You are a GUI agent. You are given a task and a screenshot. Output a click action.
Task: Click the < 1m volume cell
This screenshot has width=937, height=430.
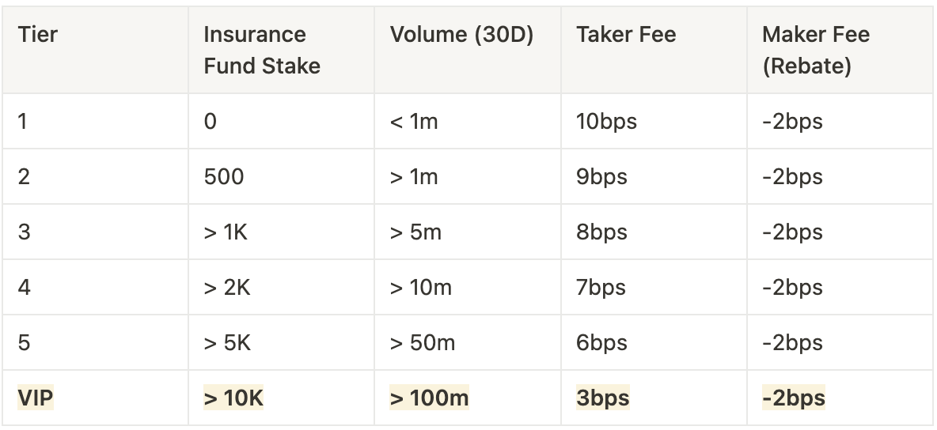(x=413, y=122)
